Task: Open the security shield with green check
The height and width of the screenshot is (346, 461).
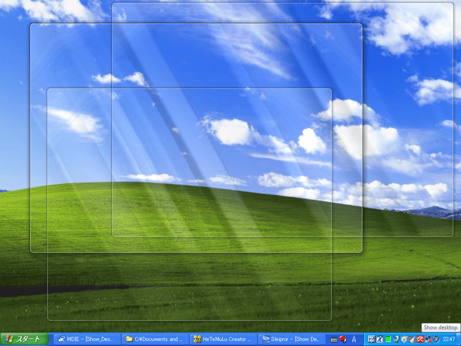Action: point(404,339)
